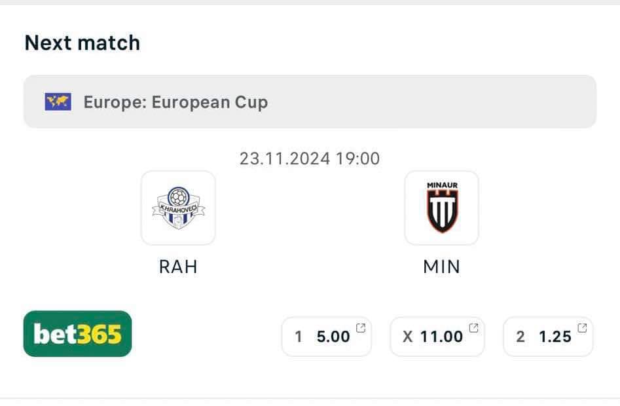Click the European Cup header bar
The height and width of the screenshot is (406, 620).
tap(310, 101)
